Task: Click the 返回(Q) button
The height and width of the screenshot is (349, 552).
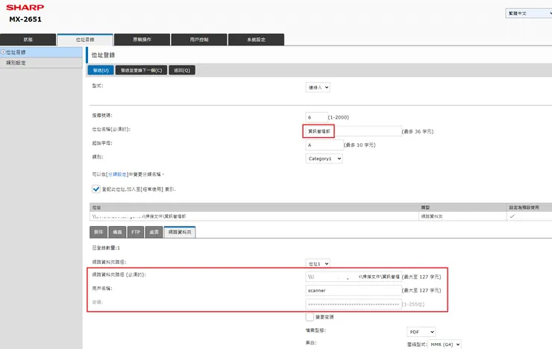Action: [x=182, y=70]
